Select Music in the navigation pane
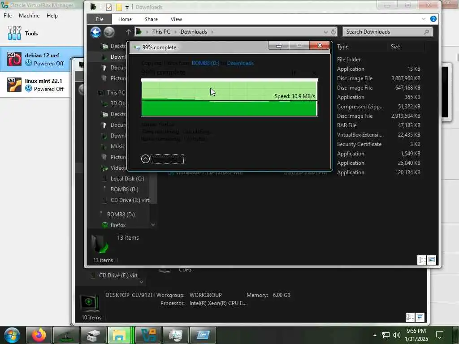 pos(118,146)
